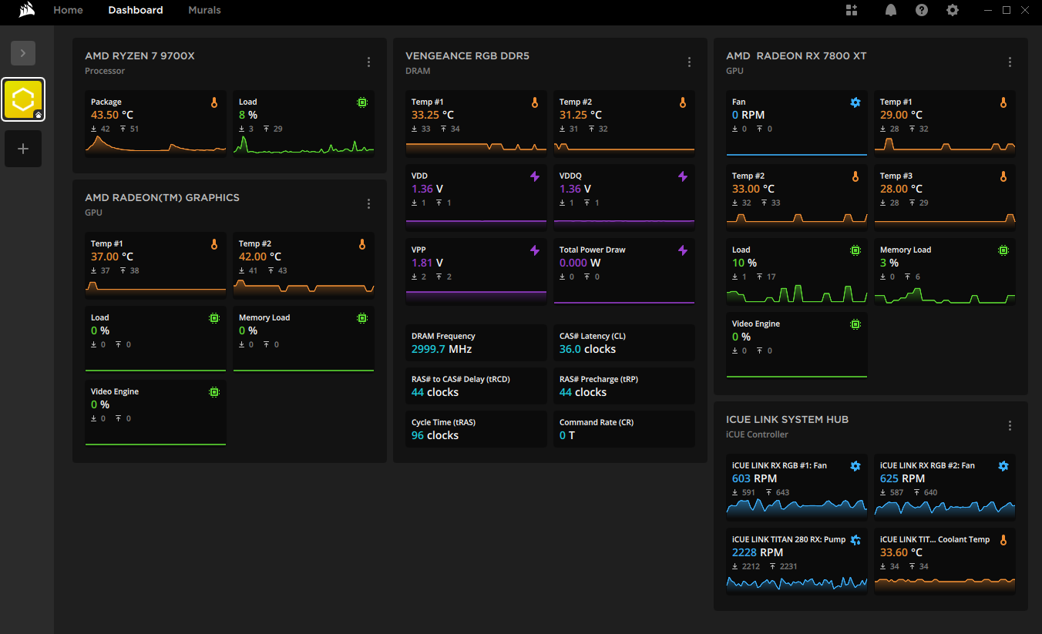Open AMD Radeon RX 7800 XT options menu
Viewport: 1042px width, 634px height.
pyautogui.click(x=1010, y=62)
